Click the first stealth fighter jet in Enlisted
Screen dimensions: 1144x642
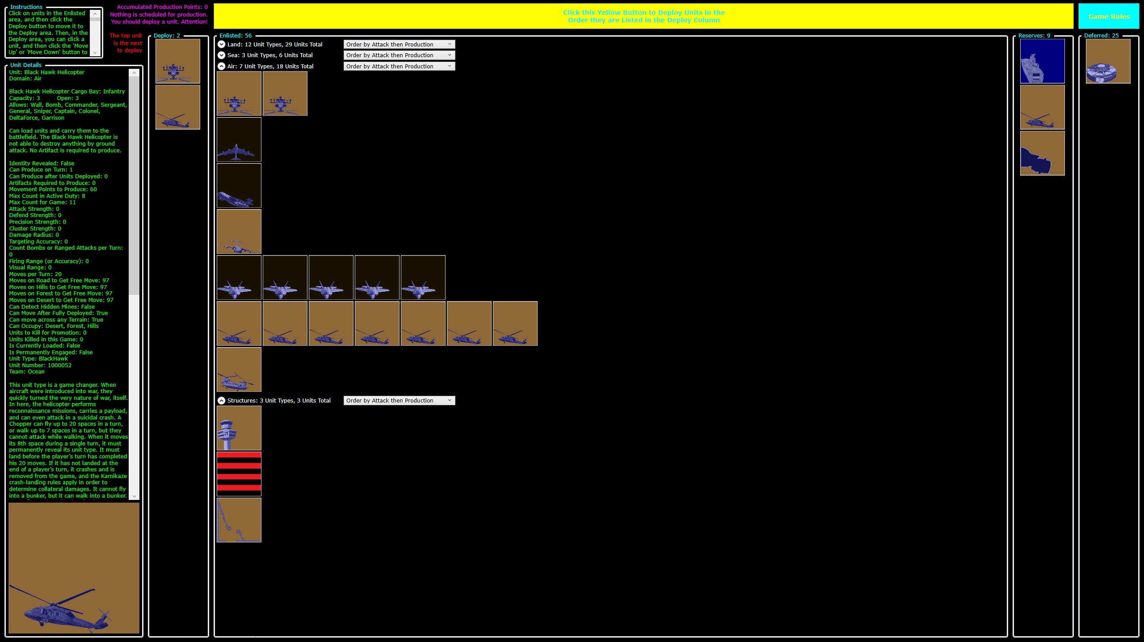point(239,277)
